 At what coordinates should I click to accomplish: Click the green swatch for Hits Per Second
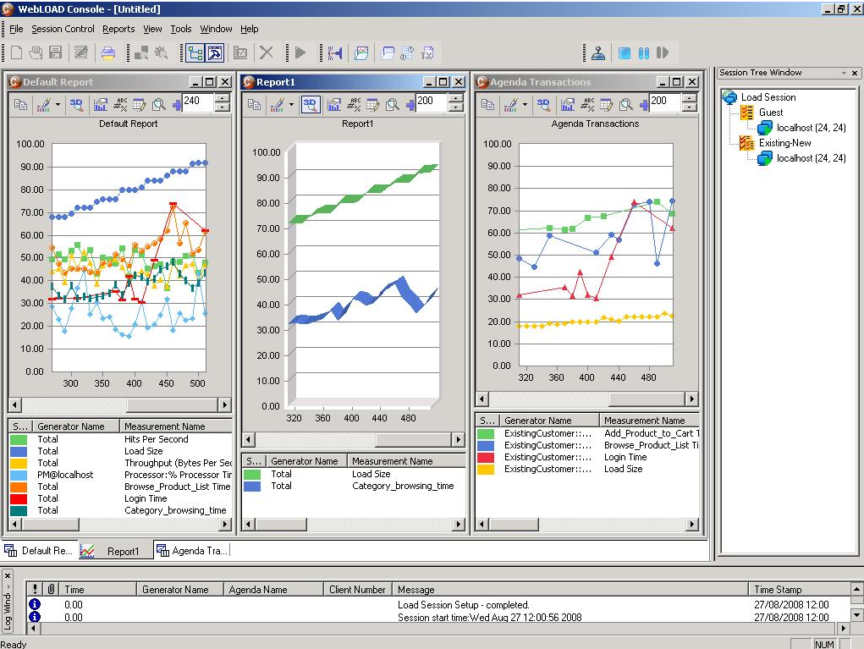19,440
